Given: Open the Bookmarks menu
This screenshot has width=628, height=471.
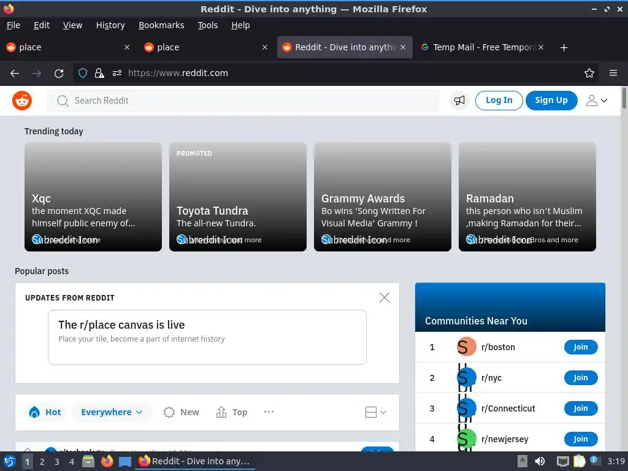Looking at the screenshot, I should point(161,25).
